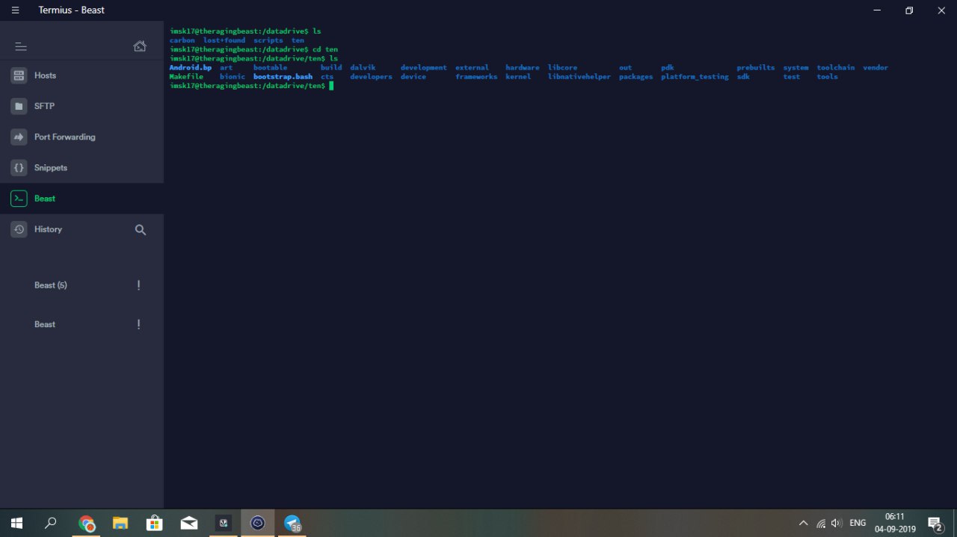957x537 pixels.
Task: Click the 'external' directory name
Action: (472, 67)
